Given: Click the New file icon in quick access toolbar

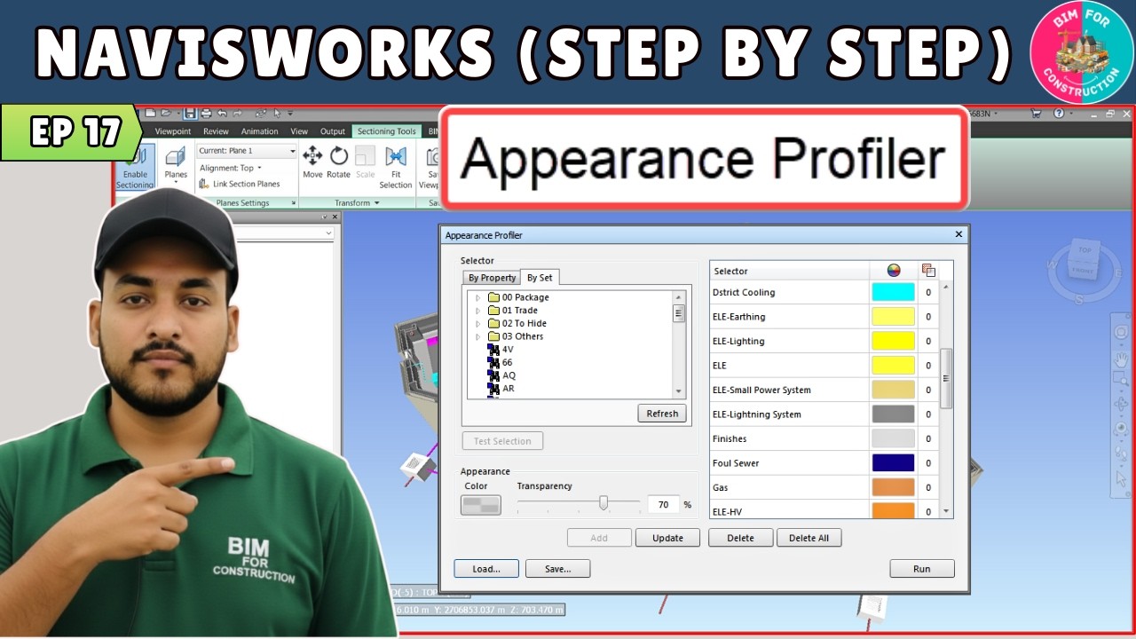Looking at the screenshot, I should [150, 113].
